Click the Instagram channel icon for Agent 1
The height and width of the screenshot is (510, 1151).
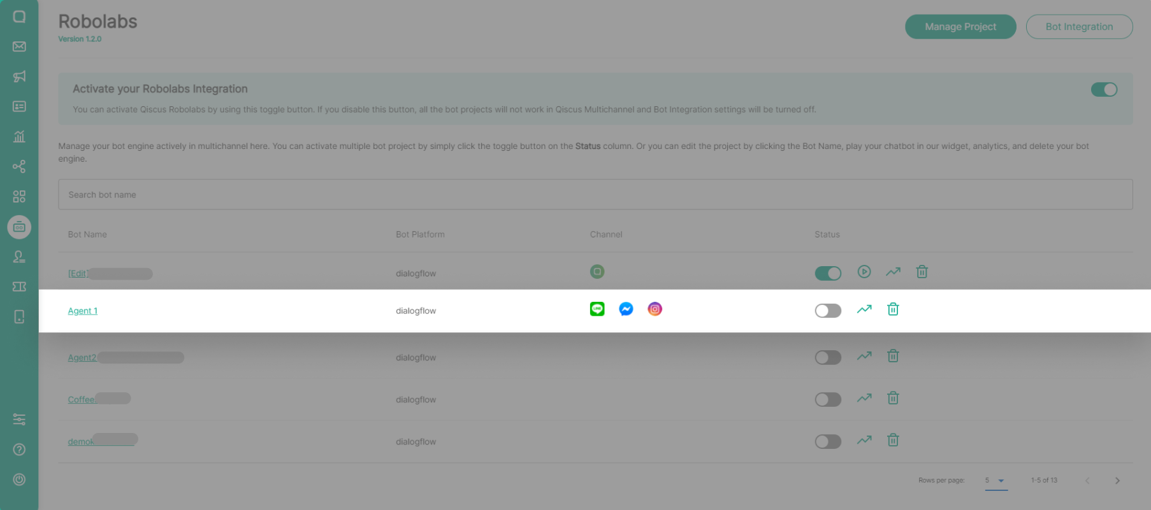click(x=655, y=309)
